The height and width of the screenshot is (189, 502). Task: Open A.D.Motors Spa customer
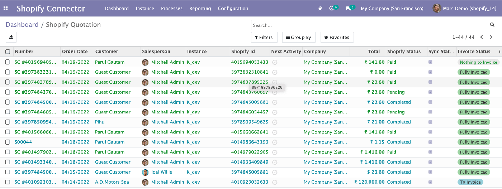click(112, 182)
